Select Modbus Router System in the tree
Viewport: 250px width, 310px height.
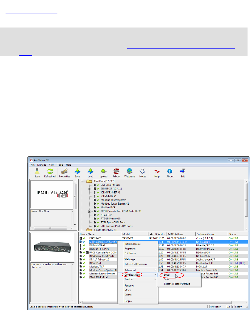(x=113, y=200)
